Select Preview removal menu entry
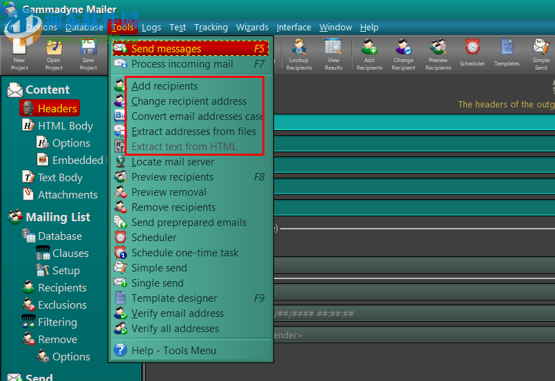This screenshot has height=381, width=555. point(191,192)
